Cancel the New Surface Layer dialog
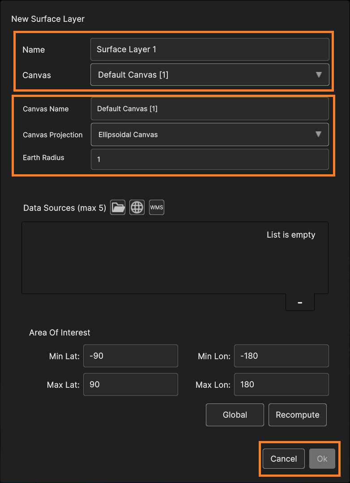Viewport: 350px width, 483px height. tap(283, 459)
